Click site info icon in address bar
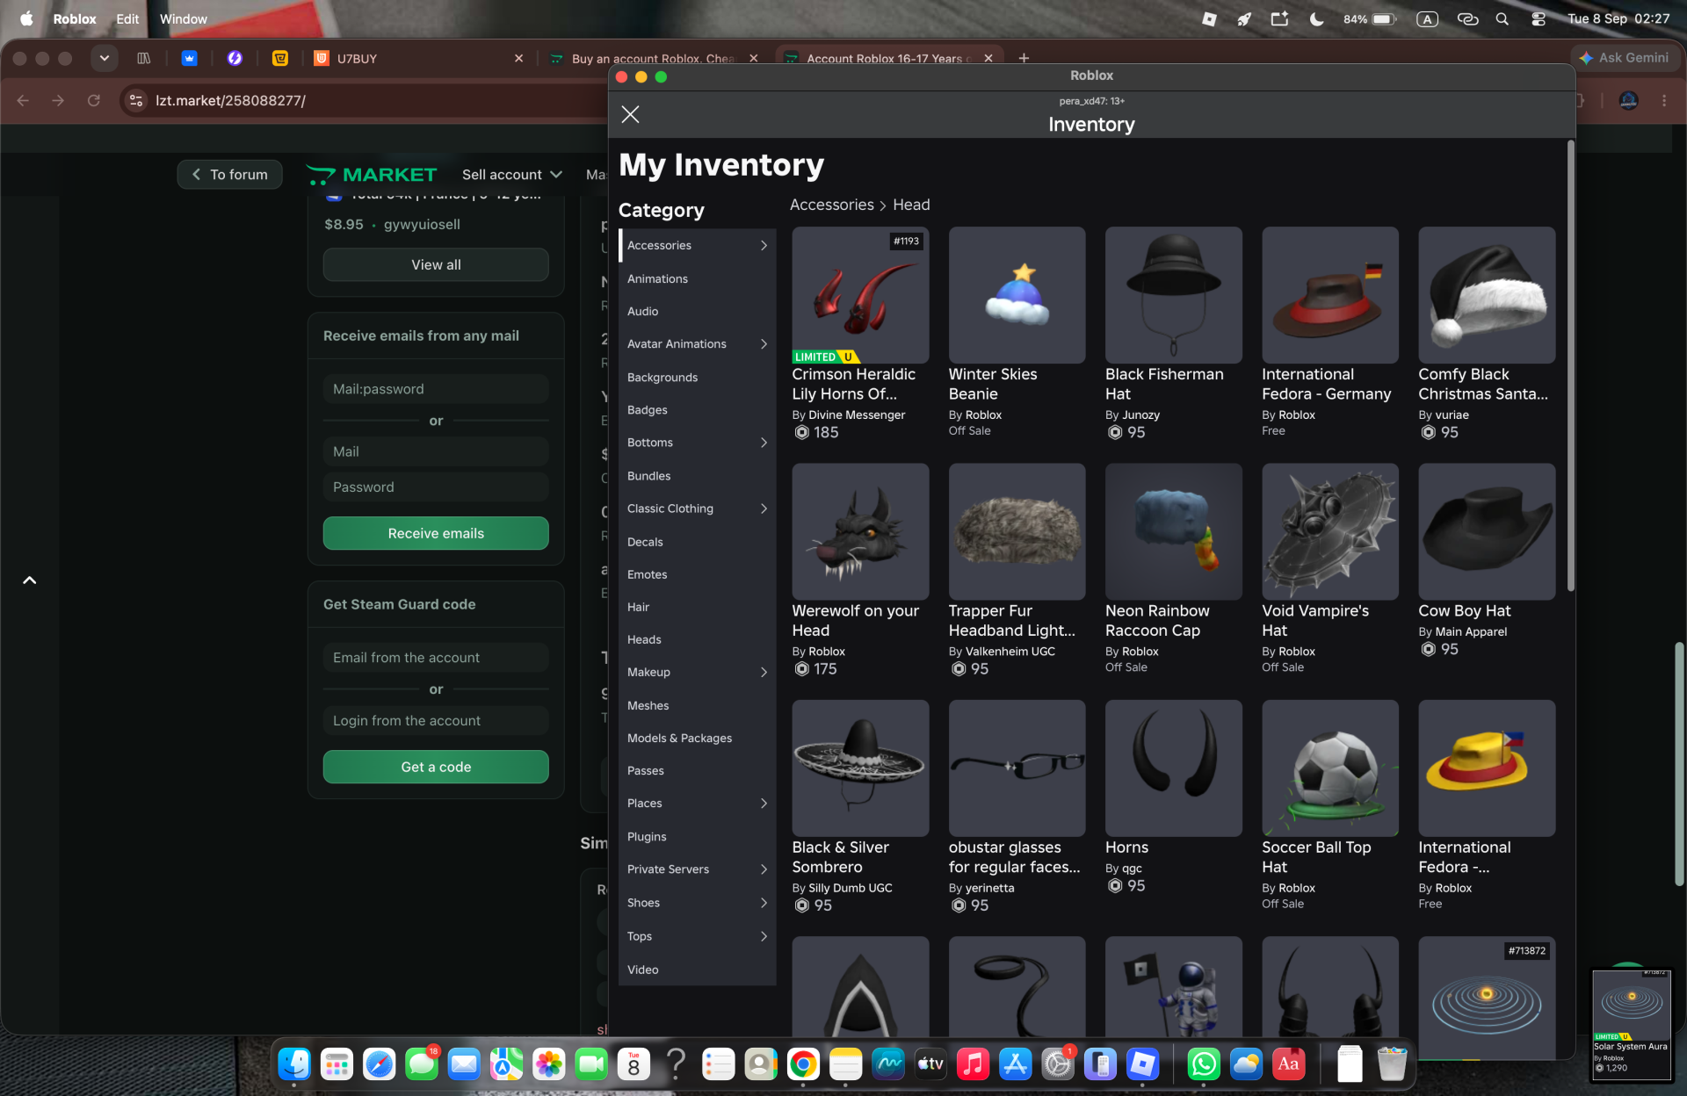Screen dimensions: 1687x1096 (136, 100)
